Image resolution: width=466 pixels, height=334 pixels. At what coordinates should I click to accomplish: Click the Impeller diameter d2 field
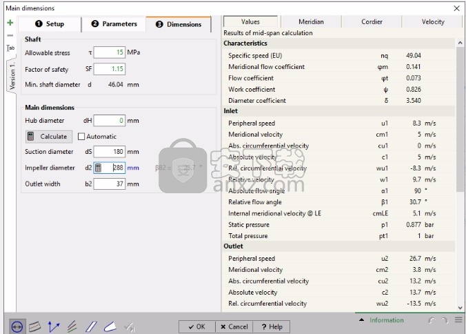pyautogui.click(x=110, y=168)
